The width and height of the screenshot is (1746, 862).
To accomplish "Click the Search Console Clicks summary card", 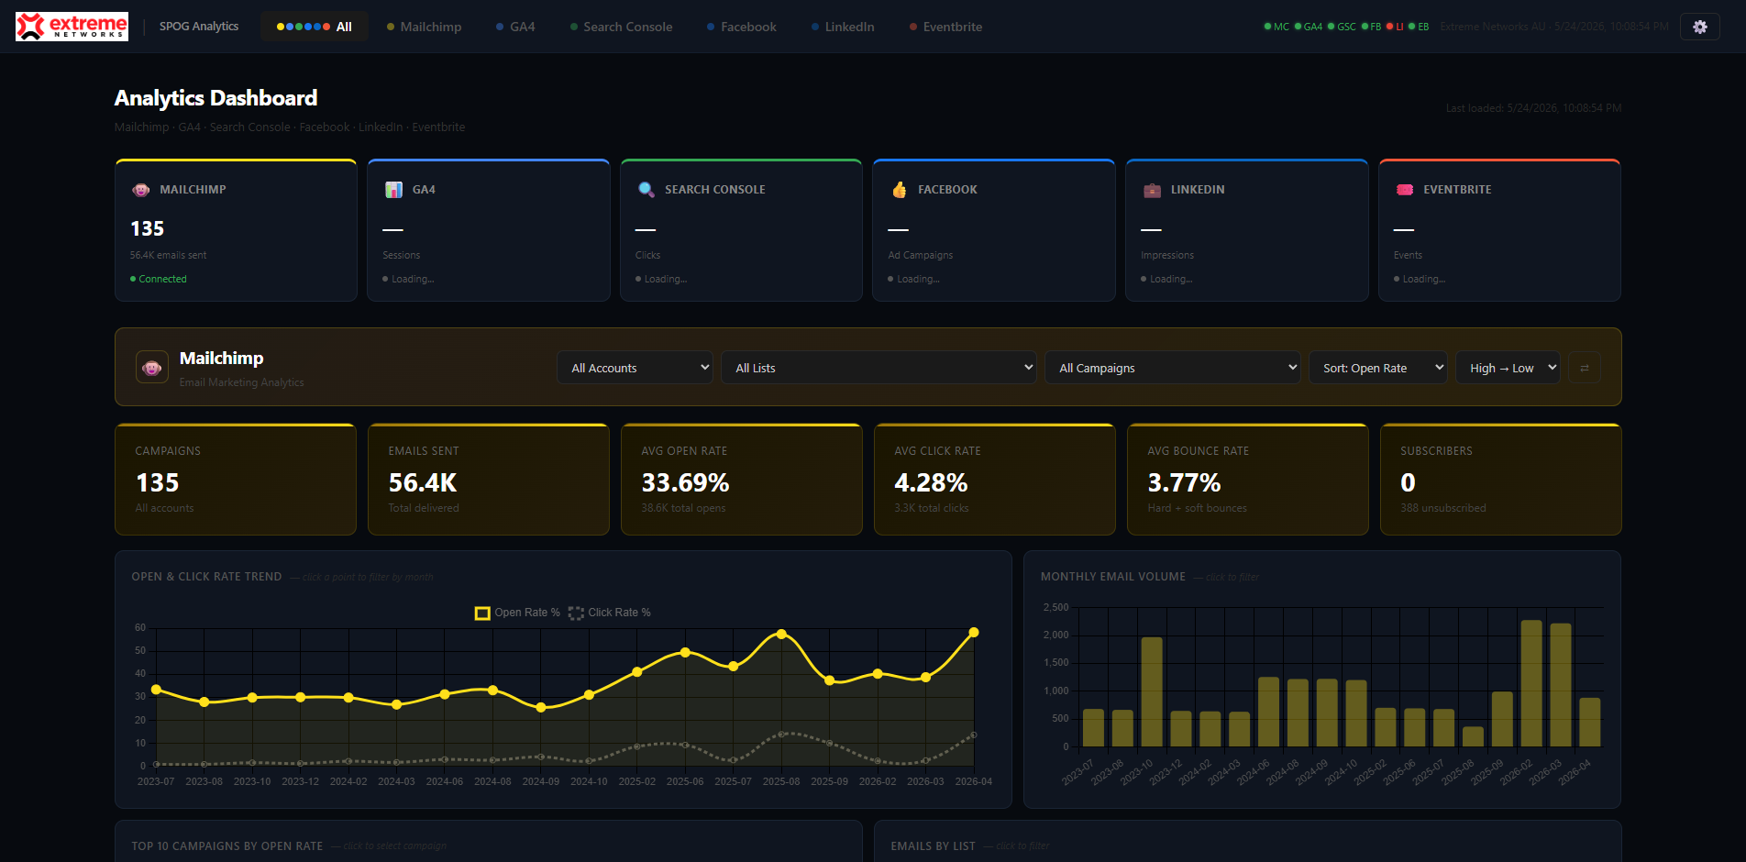I will 741,230.
